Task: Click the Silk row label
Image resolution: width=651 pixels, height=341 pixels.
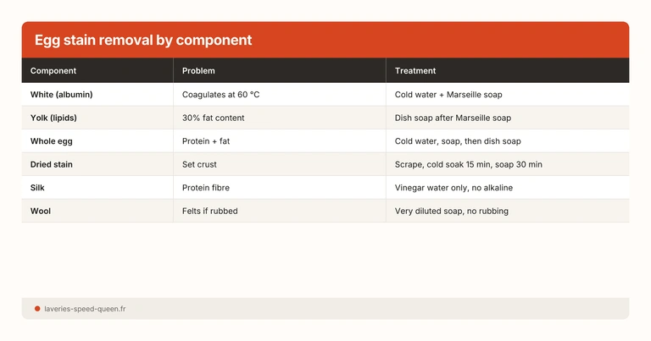Action: (38, 188)
